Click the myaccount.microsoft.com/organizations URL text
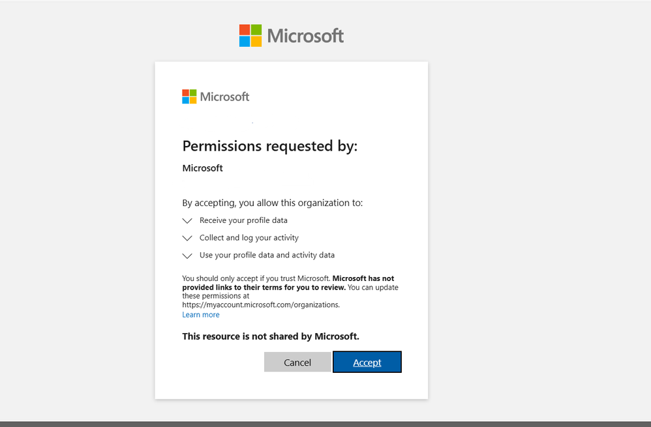This screenshot has width=651, height=427. click(x=261, y=304)
